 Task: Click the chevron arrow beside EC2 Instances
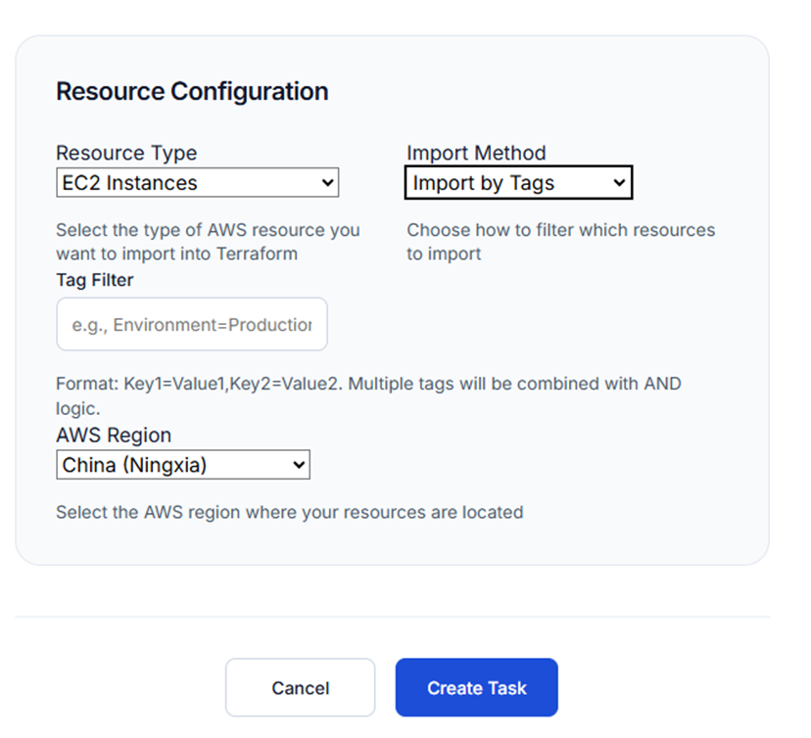[327, 183]
